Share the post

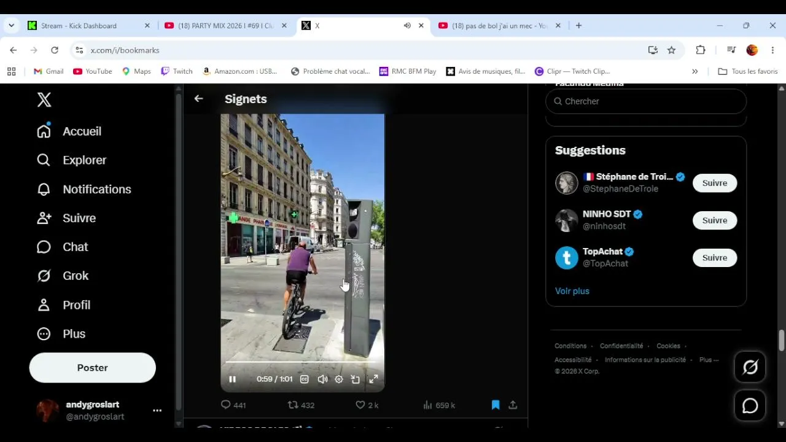pyautogui.click(x=513, y=405)
